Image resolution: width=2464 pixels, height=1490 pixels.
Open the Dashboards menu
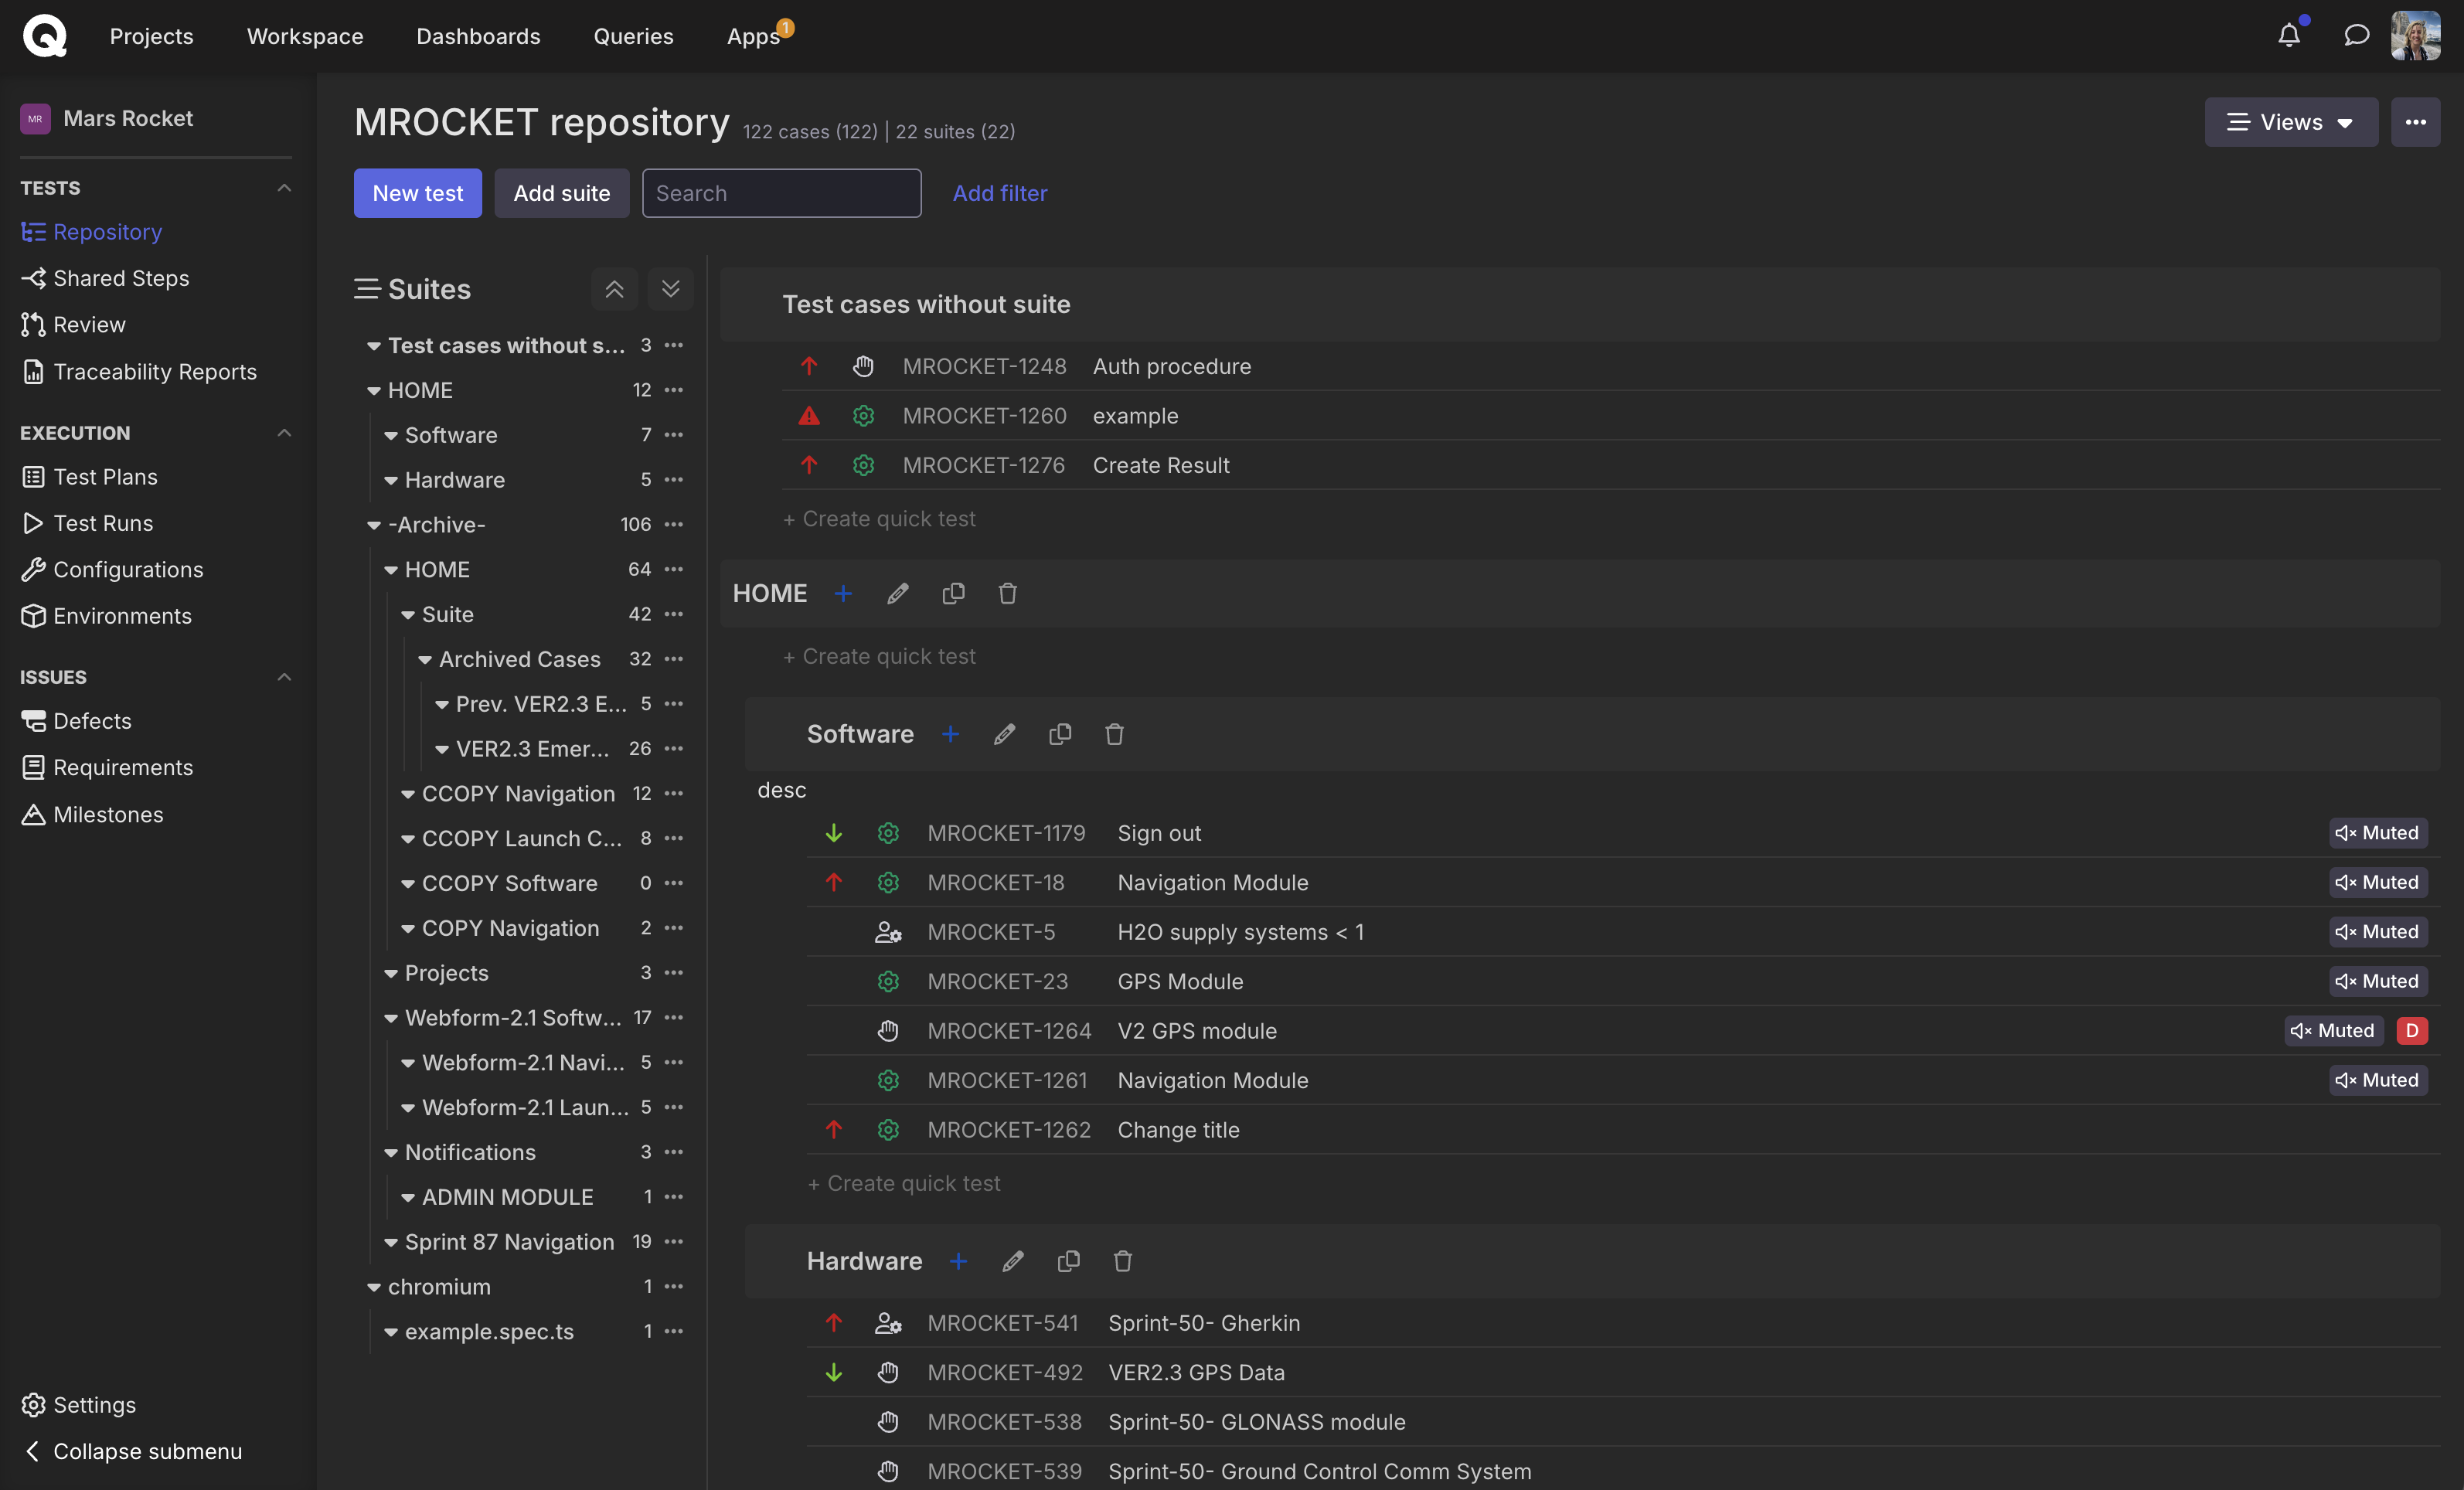point(478,36)
